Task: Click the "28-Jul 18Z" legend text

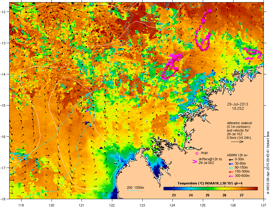Action: pos(235,134)
